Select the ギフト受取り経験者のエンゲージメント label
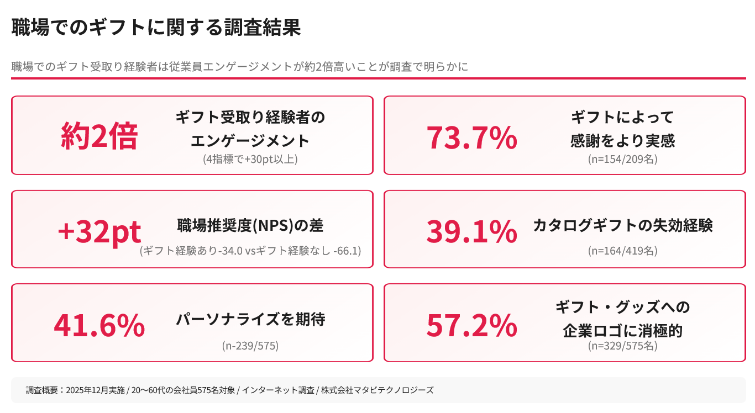Screen dimensions: 755x413 pyautogui.click(x=250, y=129)
